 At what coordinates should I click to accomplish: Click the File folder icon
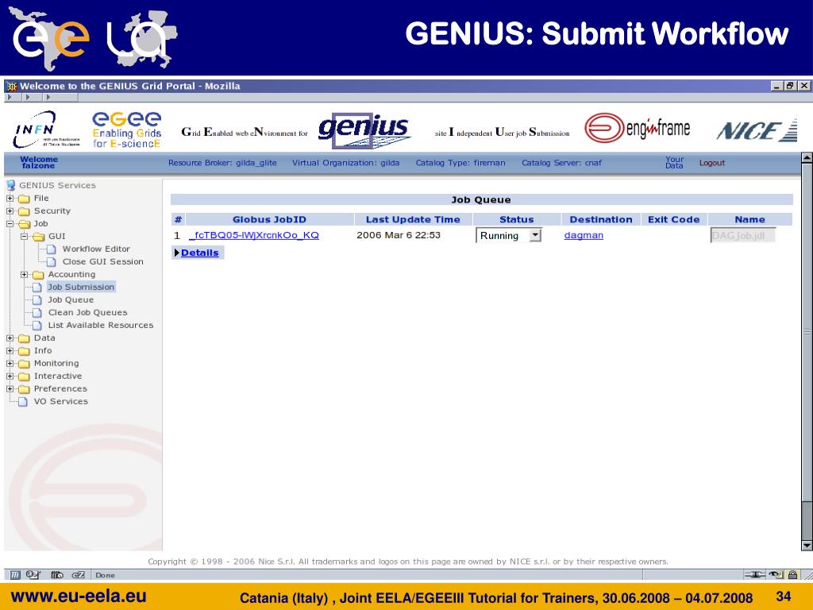tap(24, 199)
